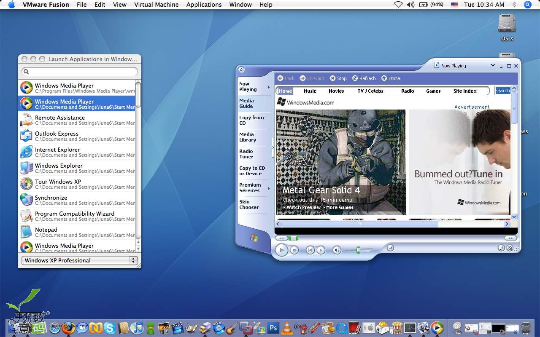Toggle Media Player settings/equalizer button
Screen dimensions: 540x337
[x=391, y=248]
